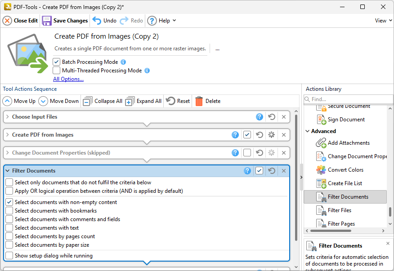Reset Create PDF from Images settings
Viewport: 394px width, 271px height.
pyautogui.click(x=260, y=135)
